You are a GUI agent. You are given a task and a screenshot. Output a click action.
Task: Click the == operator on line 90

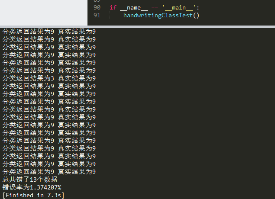(155, 8)
